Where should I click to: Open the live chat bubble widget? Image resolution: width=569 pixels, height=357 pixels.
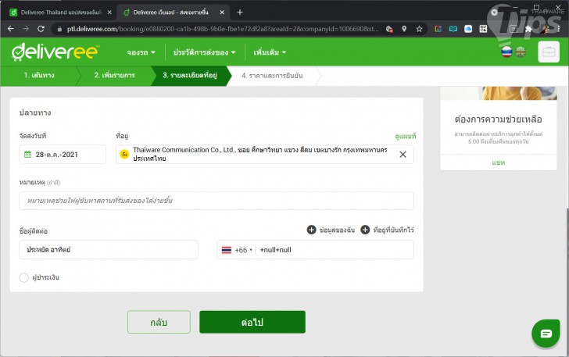(x=546, y=334)
